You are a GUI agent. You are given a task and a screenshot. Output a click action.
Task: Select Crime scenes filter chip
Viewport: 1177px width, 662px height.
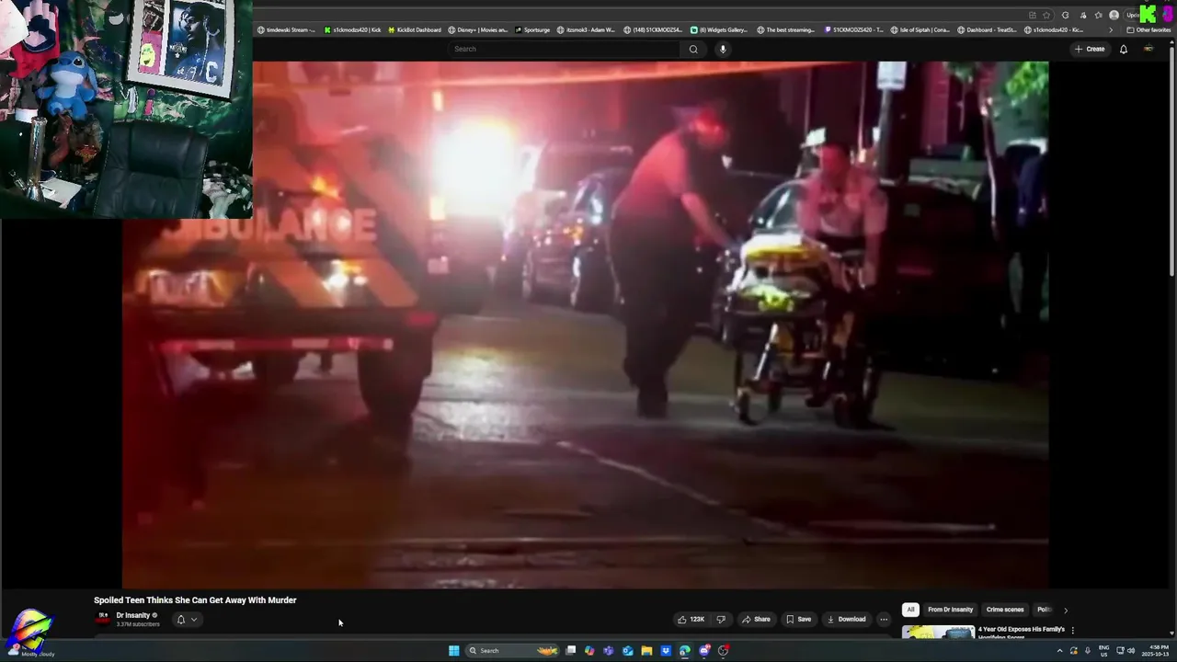tap(1005, 610)
